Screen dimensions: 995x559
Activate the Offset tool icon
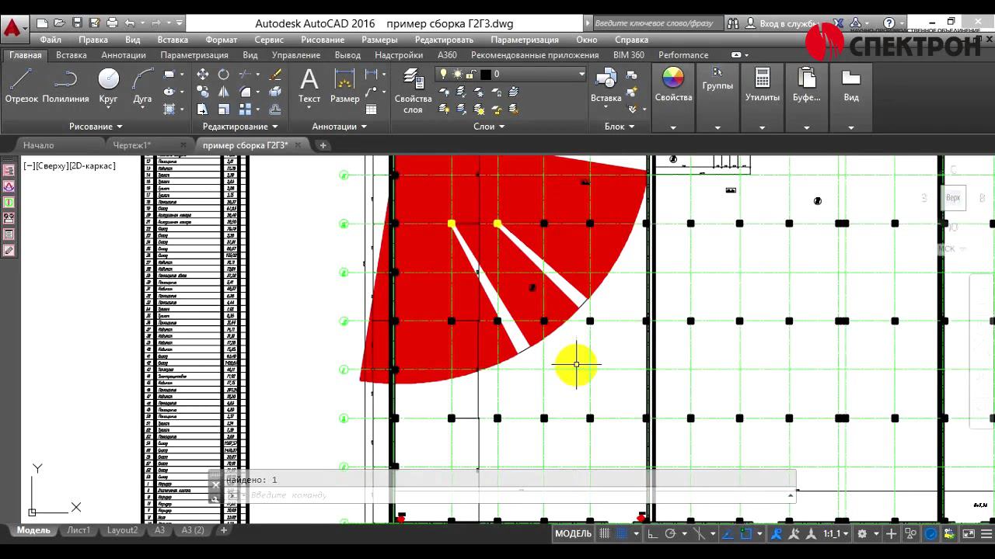tap(275, 109)
